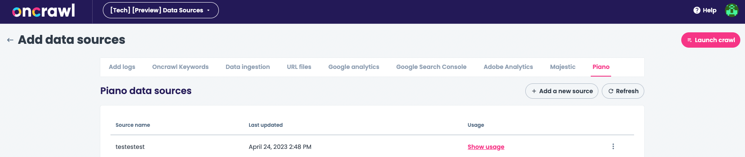Select the Adobe Analytics tab
Image resolution: width=745 pixels, height=157 pixels.
point(508,67)
